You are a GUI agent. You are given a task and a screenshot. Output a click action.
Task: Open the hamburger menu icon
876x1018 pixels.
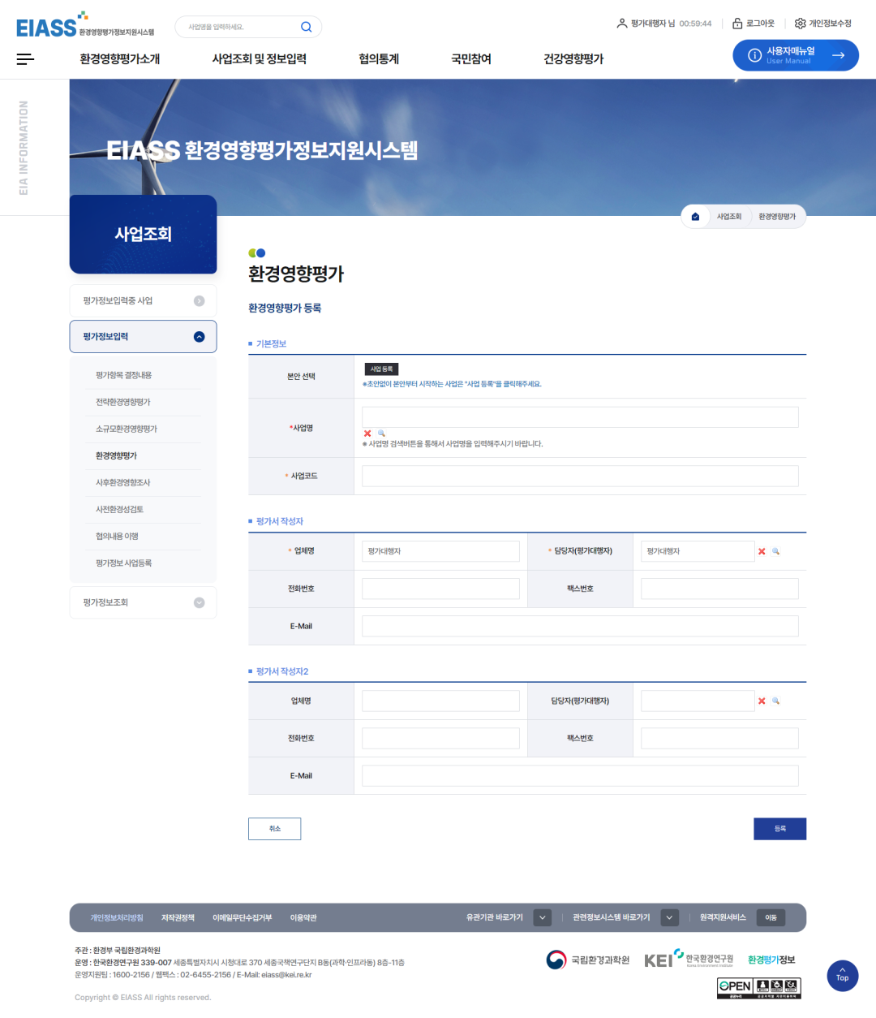[25, 58]
